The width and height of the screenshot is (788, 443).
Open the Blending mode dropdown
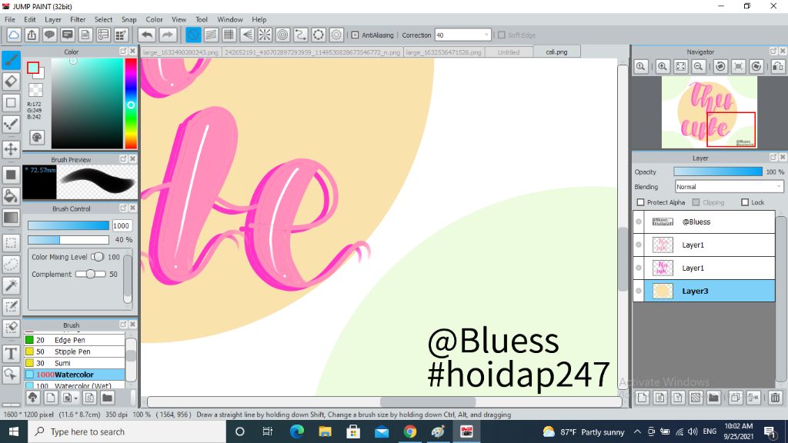coord(729,187)
